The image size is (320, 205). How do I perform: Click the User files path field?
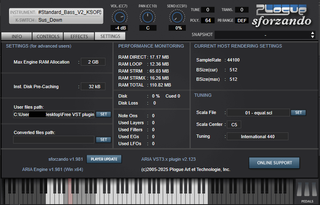click(x=54, y=114)
